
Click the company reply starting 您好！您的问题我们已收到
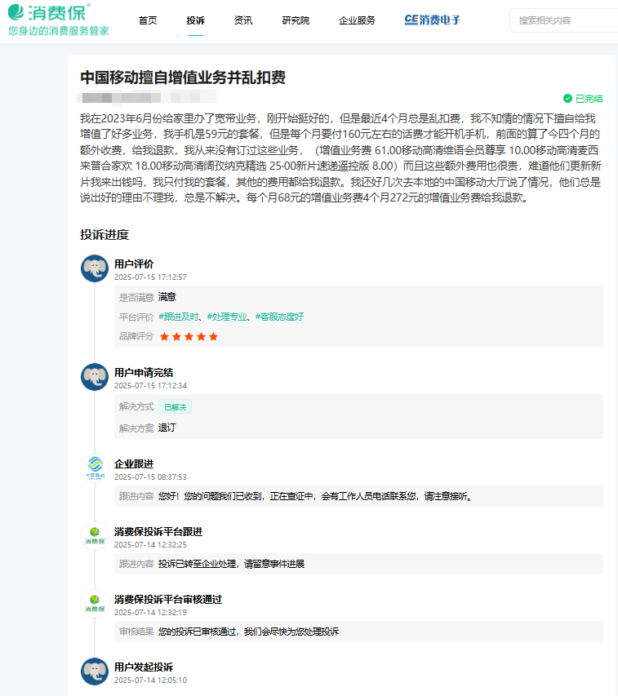(x=315, y=496)
